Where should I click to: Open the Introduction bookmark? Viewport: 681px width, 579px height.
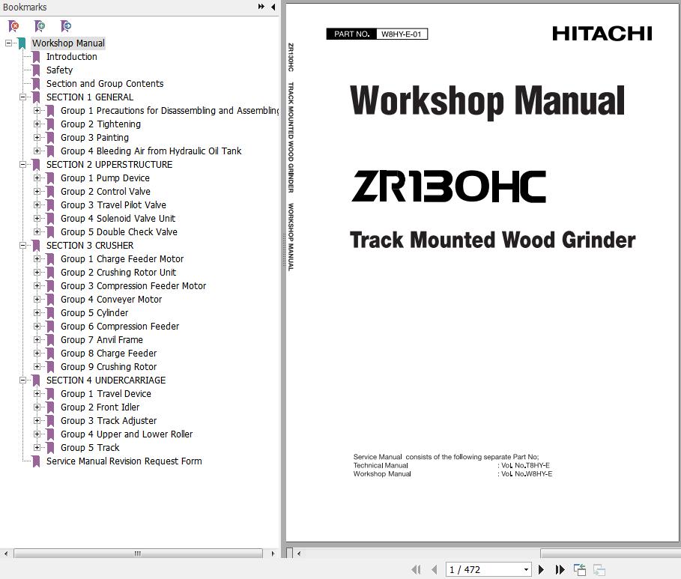coord(72,56)
